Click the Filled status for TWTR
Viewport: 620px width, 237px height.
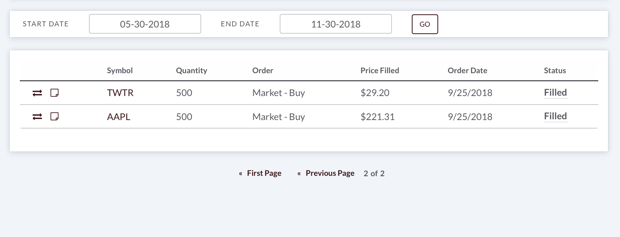point(556,93)
